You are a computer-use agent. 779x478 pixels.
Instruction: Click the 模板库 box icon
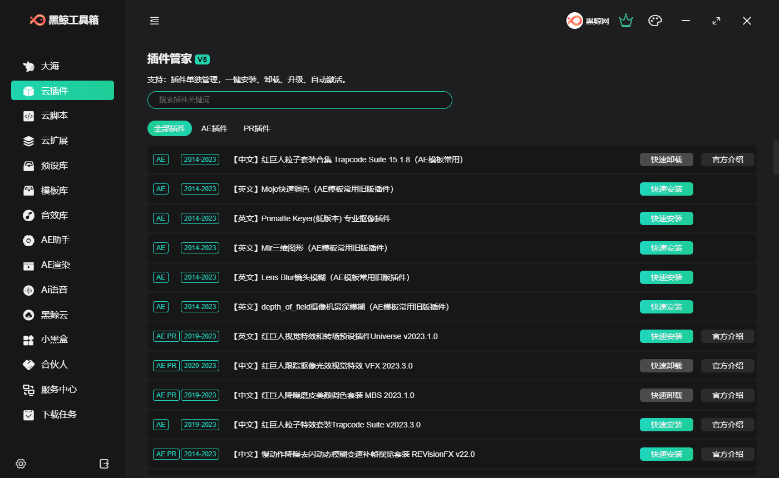[28, 191]
